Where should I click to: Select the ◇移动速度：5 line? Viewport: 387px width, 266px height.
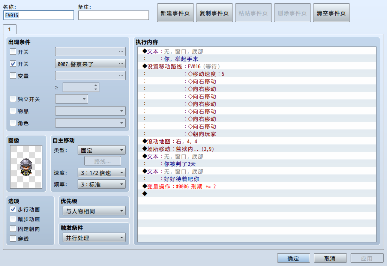pyautogui.click(x=256, y=74)
